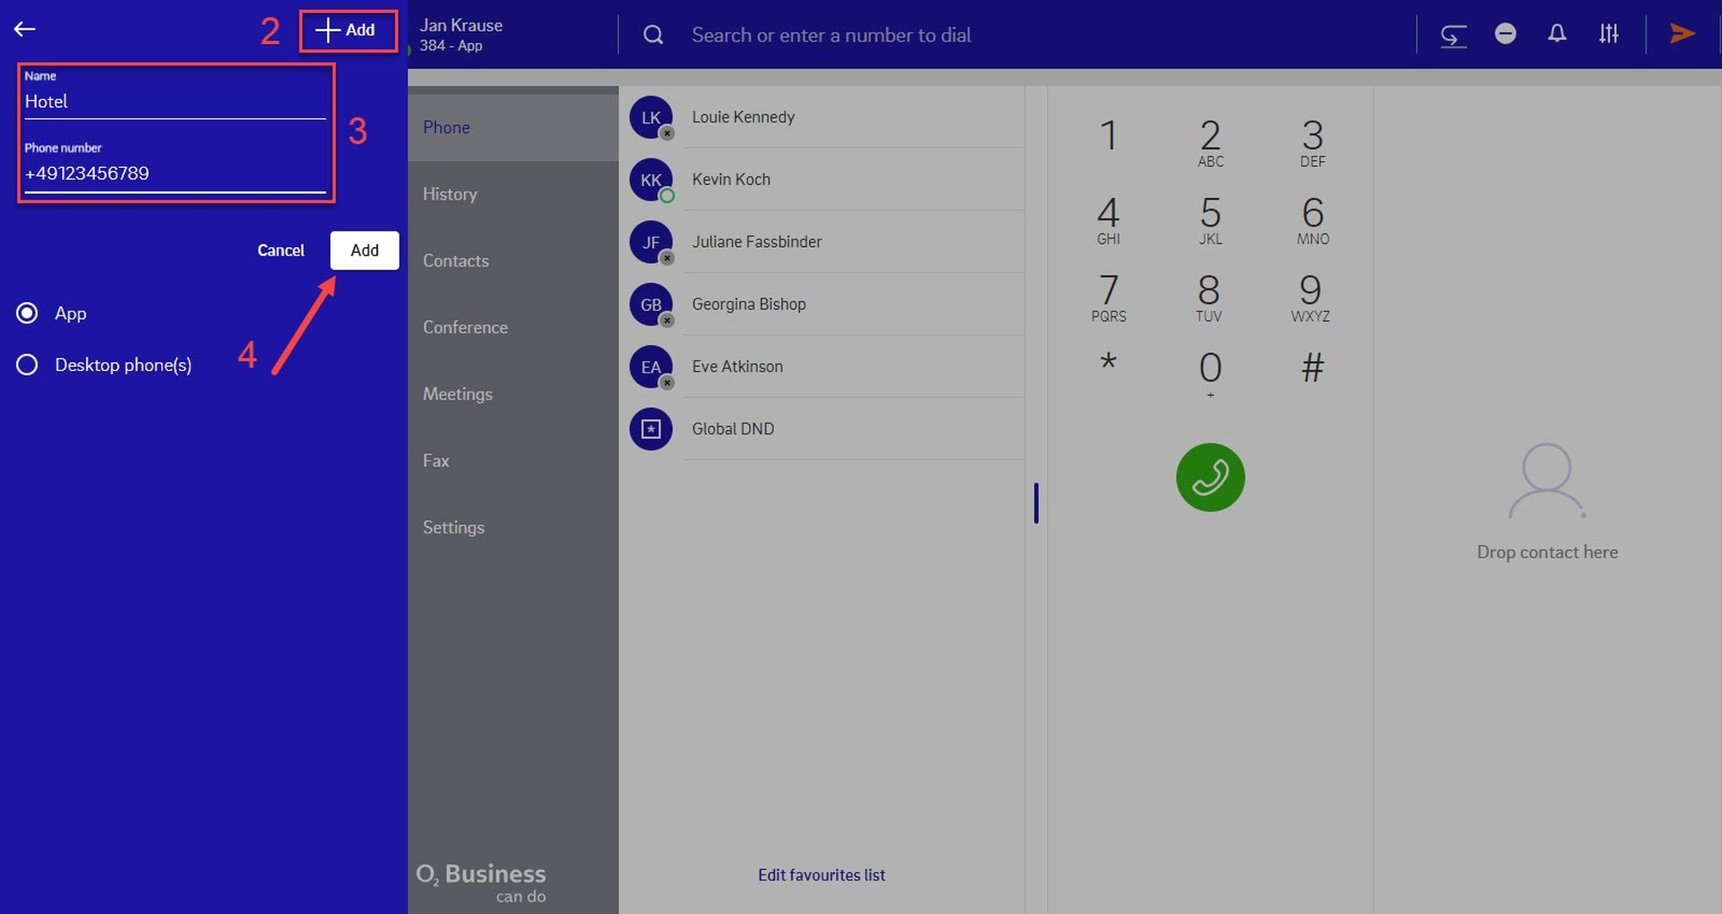Screen dimensions: 1722x914
Task: Select the App radio option
Action: click(28, 313)
